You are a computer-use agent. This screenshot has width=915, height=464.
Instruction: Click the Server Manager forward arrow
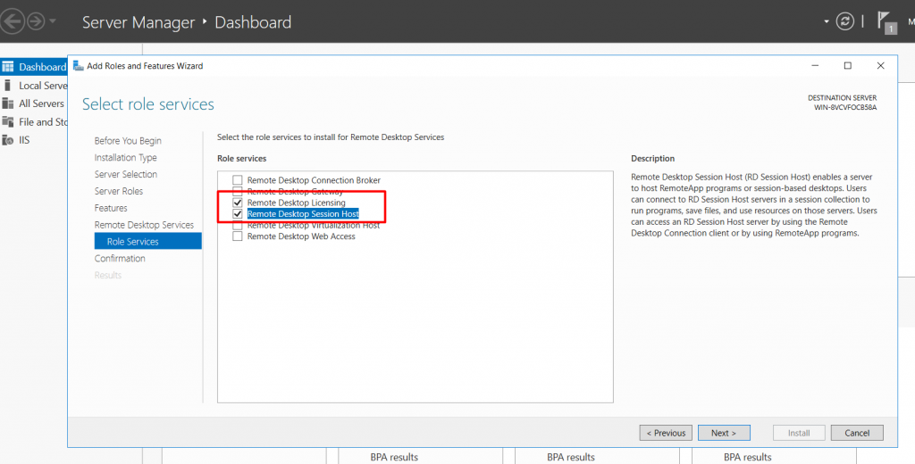coord(36,21)
